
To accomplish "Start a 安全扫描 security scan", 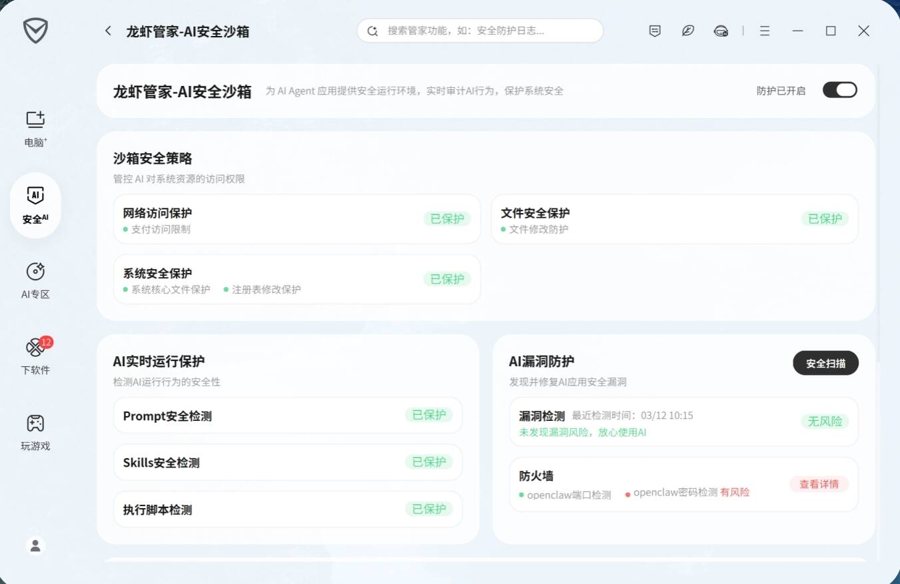I will 825,363.
